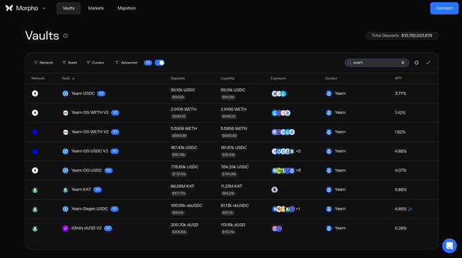The width and height of the screenshot is (462, 258).
Task: Open the Asset filter dropdown
Action: [69, 63]
